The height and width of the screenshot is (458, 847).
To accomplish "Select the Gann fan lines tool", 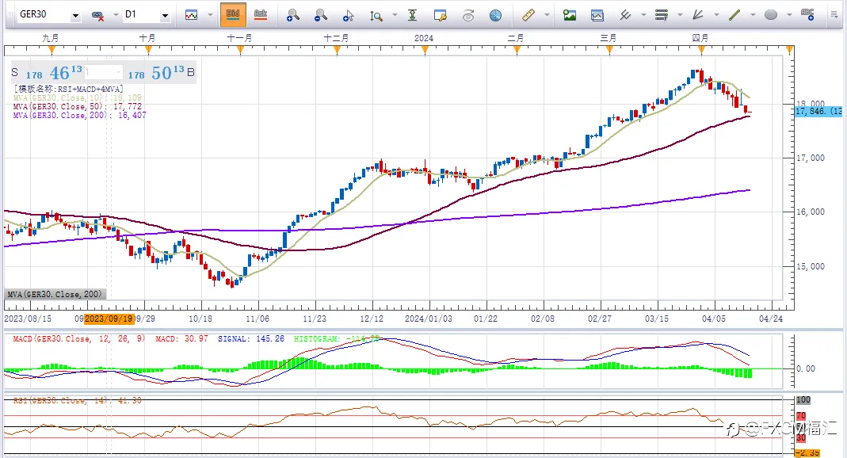I will coord(699,15).
